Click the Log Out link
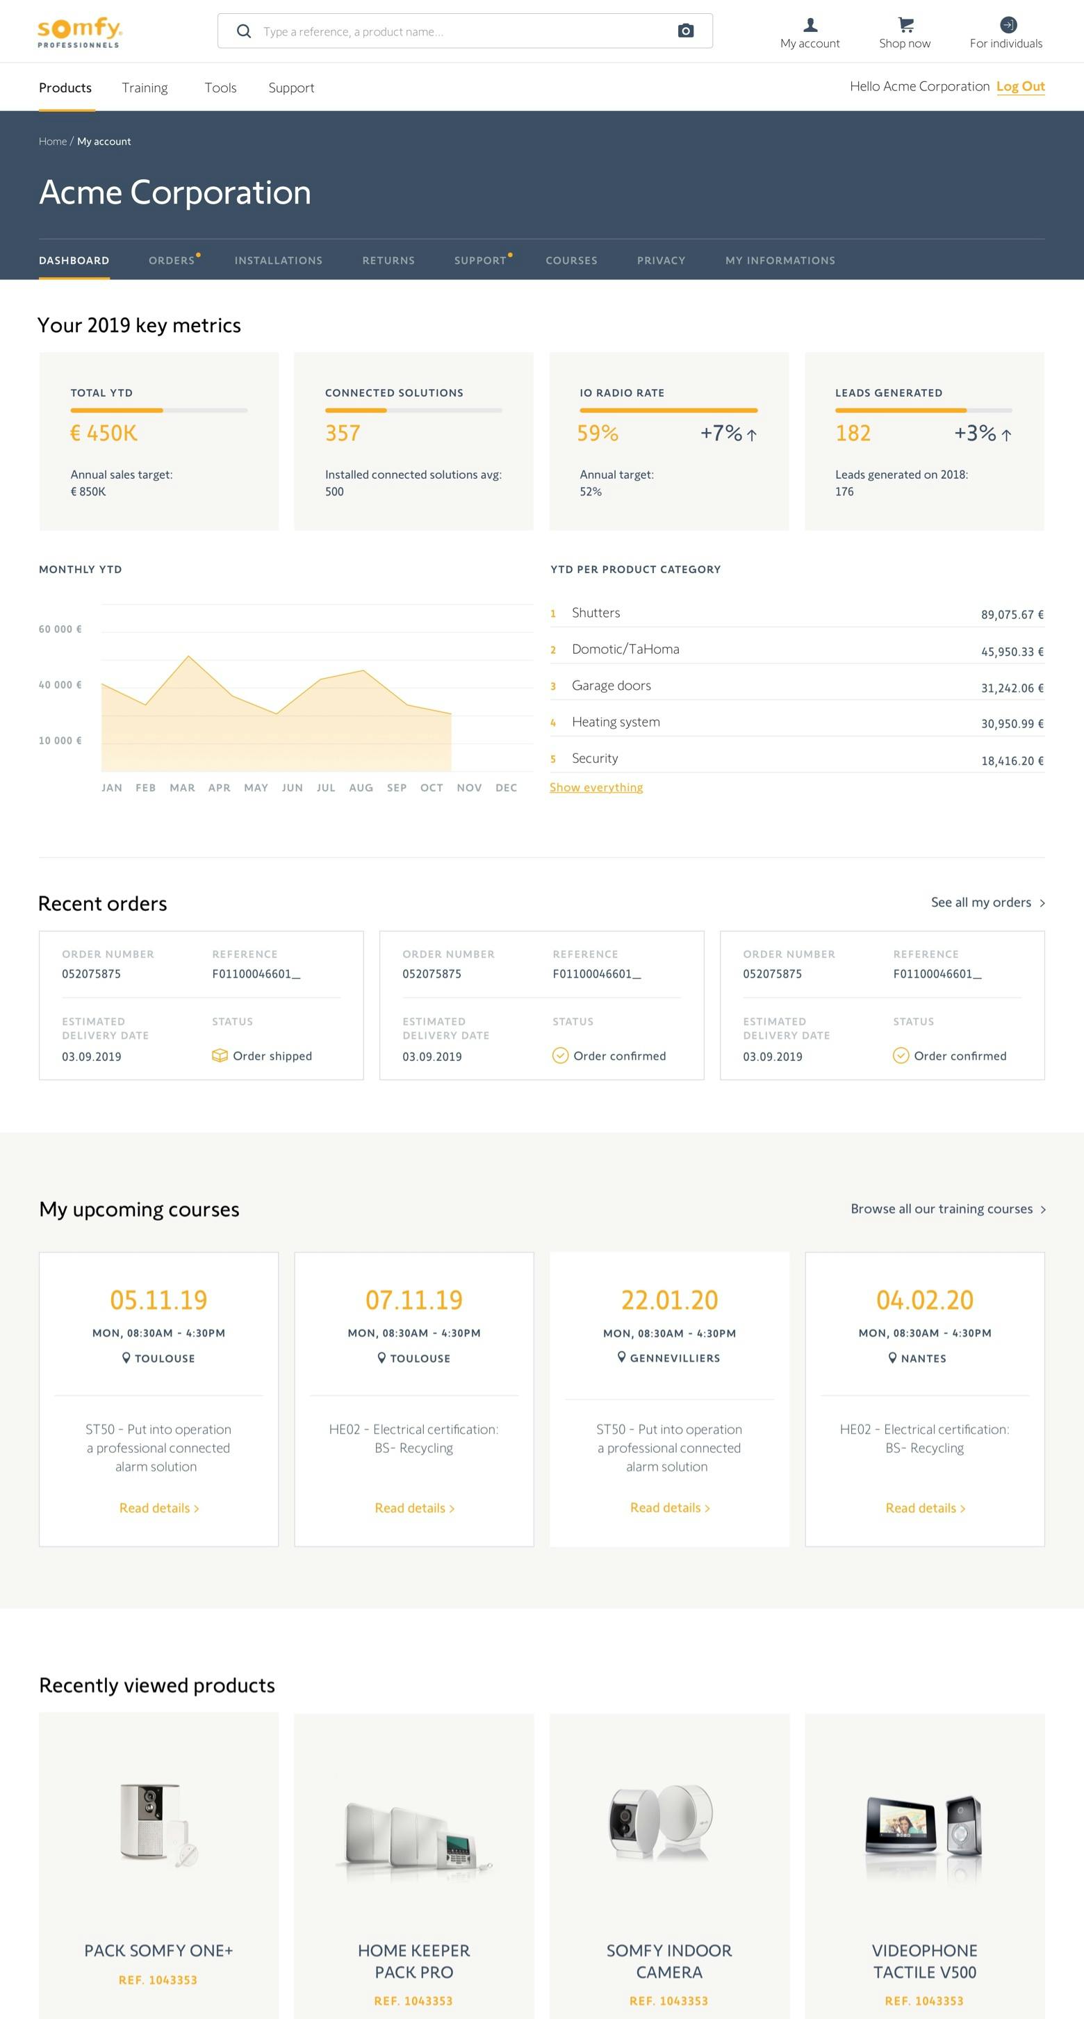The width and height of the screenshot is (1084, 2019). click(x=1021, y=86)
